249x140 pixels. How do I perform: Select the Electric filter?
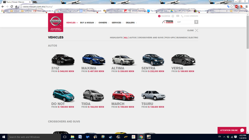[x=193, y=38]
